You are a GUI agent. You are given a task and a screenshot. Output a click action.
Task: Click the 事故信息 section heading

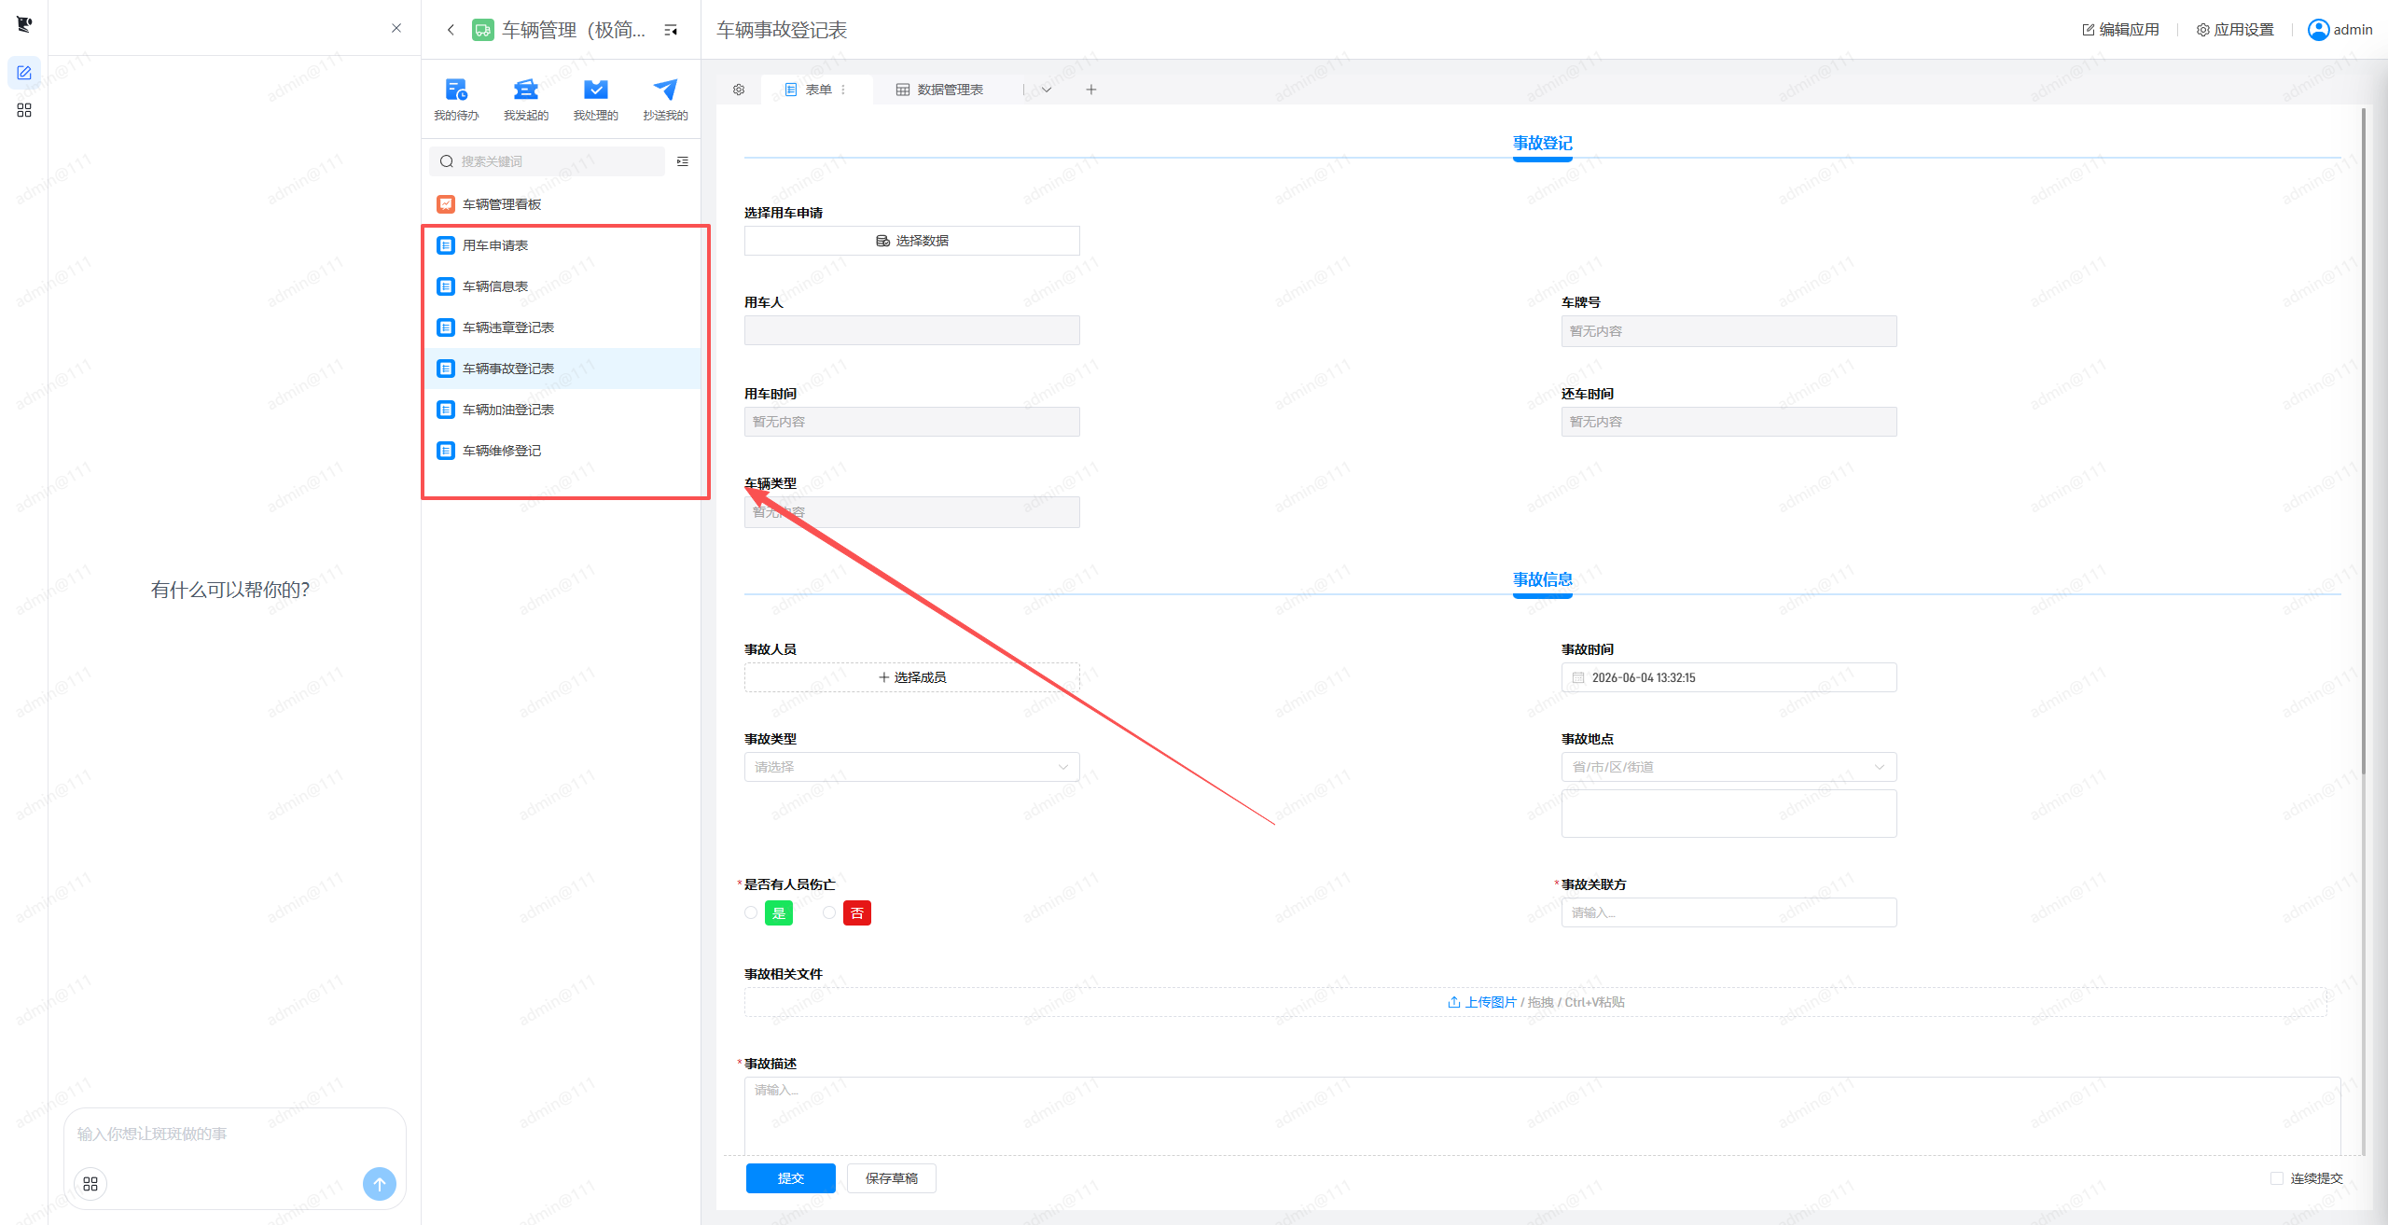click(x=1543, y=580)
